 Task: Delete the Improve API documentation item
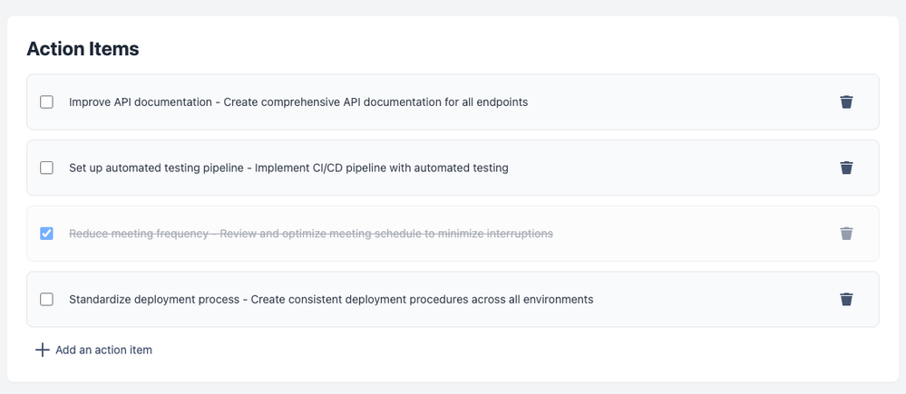tap(846, 102)
